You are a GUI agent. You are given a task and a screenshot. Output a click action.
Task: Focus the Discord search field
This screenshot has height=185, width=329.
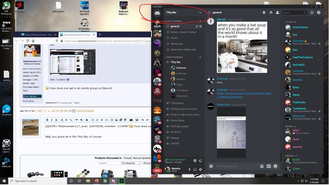(x=295, y=12)
